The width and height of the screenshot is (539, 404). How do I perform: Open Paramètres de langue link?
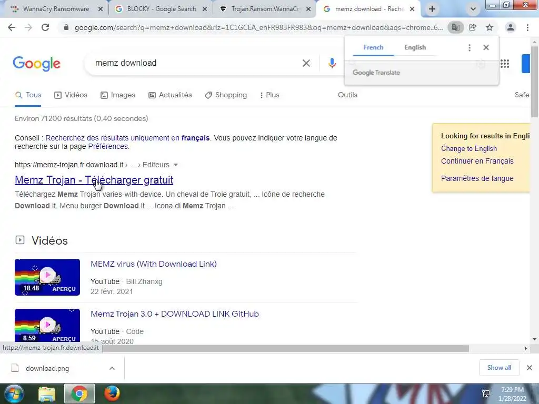coord(477,178)
